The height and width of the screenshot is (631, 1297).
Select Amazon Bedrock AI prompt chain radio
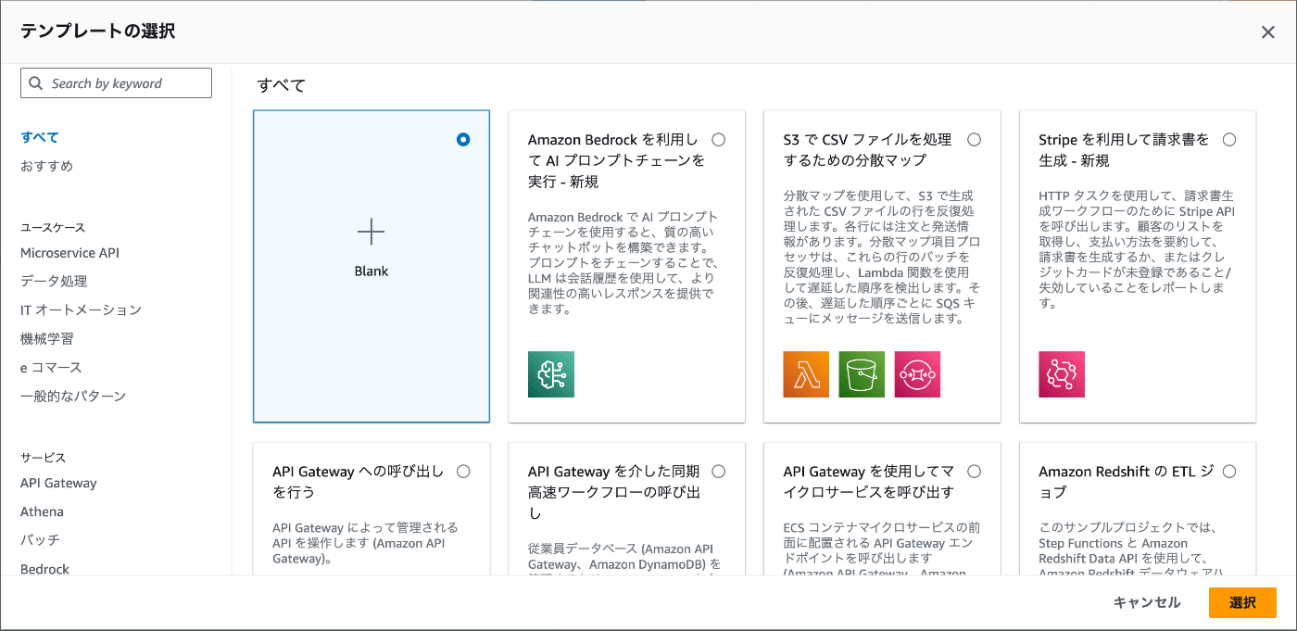(719, 140)
